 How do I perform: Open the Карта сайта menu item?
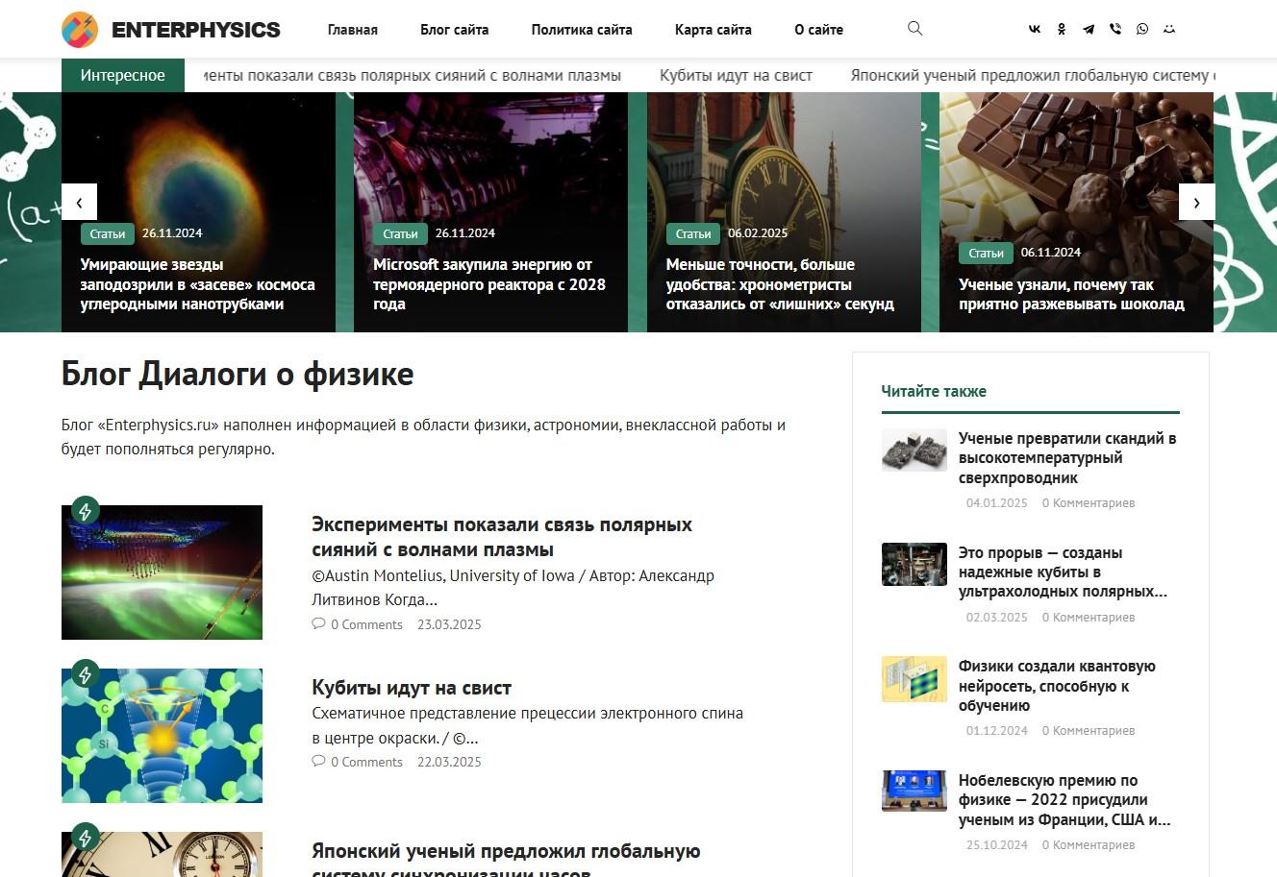coord(714,30)
